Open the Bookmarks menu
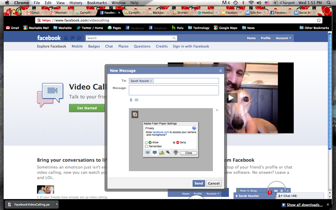This screenshot has height=210, width=336. [x=97, y=3]
